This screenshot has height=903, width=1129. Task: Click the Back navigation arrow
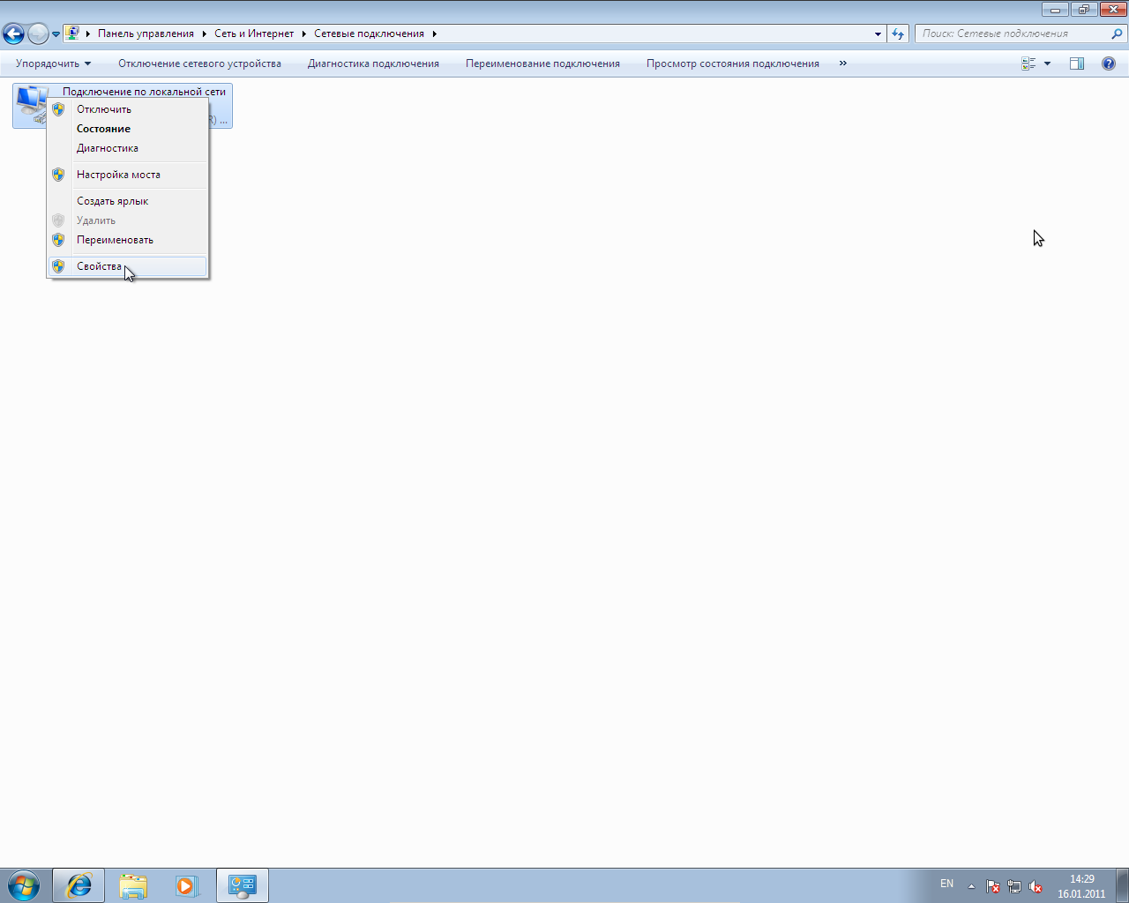(x=13, y=34)
